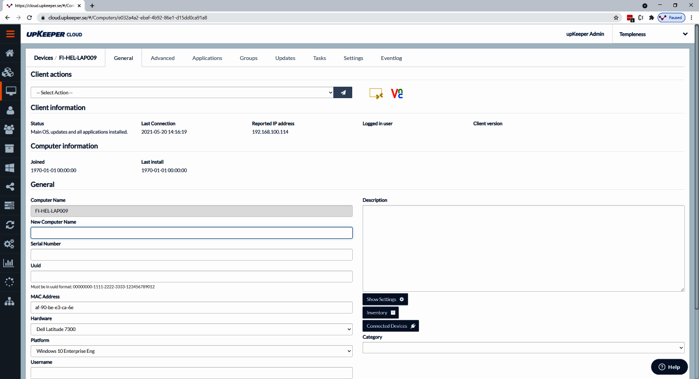699x379 pixels.
Task: Open the Eventlog tab
Action: coord(391,57)
